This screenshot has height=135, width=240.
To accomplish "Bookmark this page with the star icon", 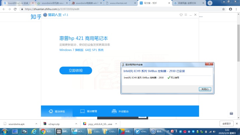I will [223, 9].
